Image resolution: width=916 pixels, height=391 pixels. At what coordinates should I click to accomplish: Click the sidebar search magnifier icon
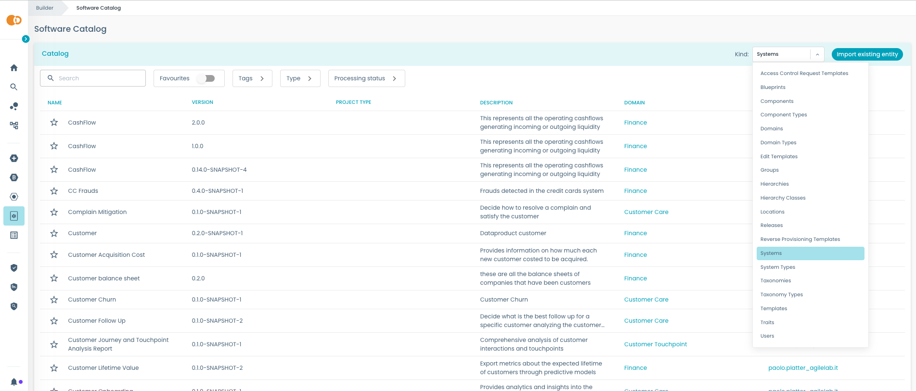14,87
